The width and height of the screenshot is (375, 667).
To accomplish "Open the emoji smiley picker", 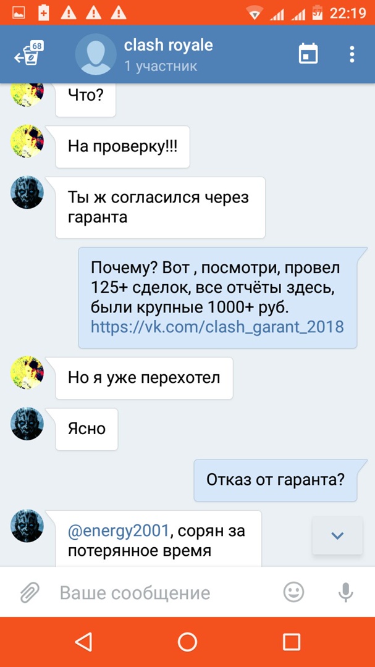I will (x=293, y=592).
